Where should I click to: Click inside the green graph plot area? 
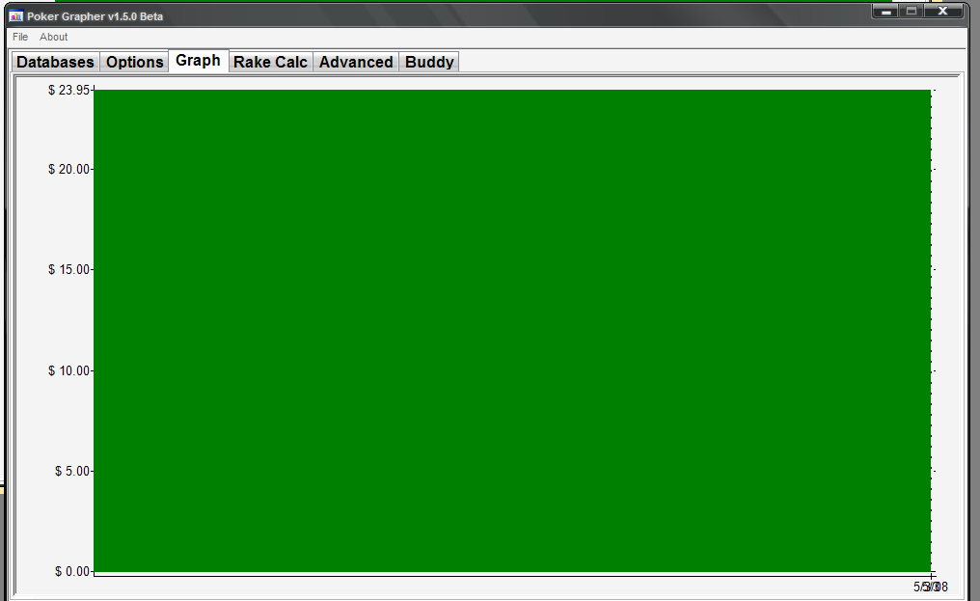511,330
